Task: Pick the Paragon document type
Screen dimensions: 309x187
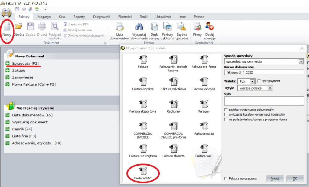Action: (x=204, y=104)
